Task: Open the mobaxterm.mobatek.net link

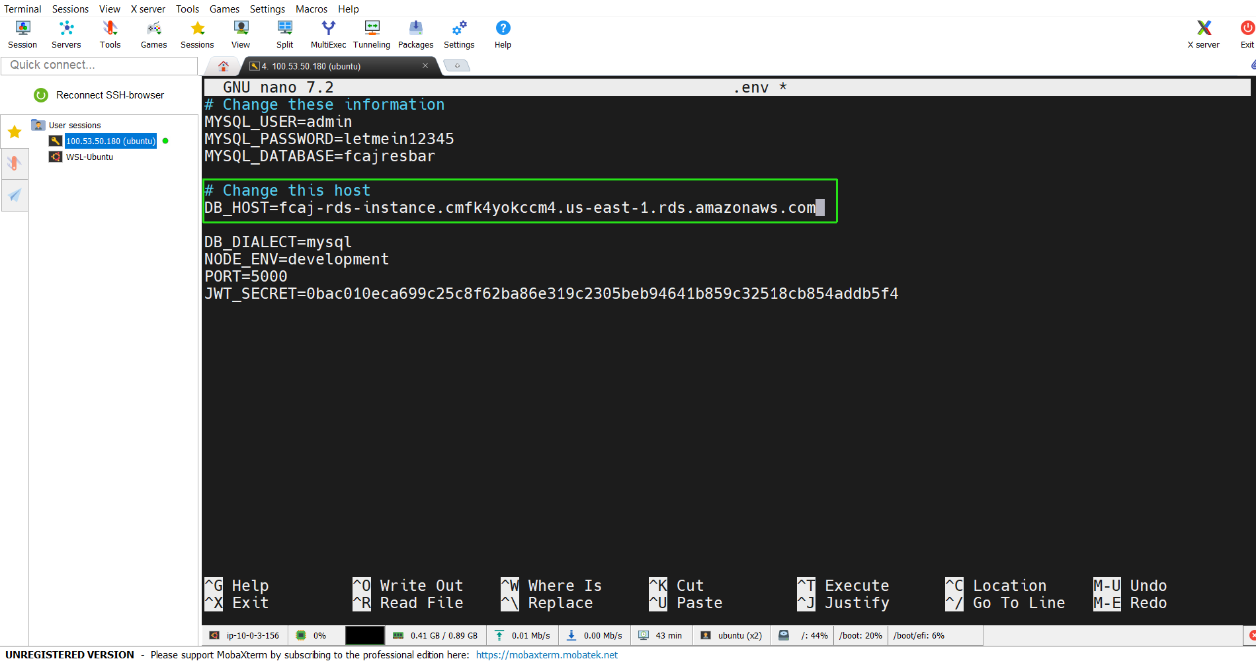Action: click(547, 654)
